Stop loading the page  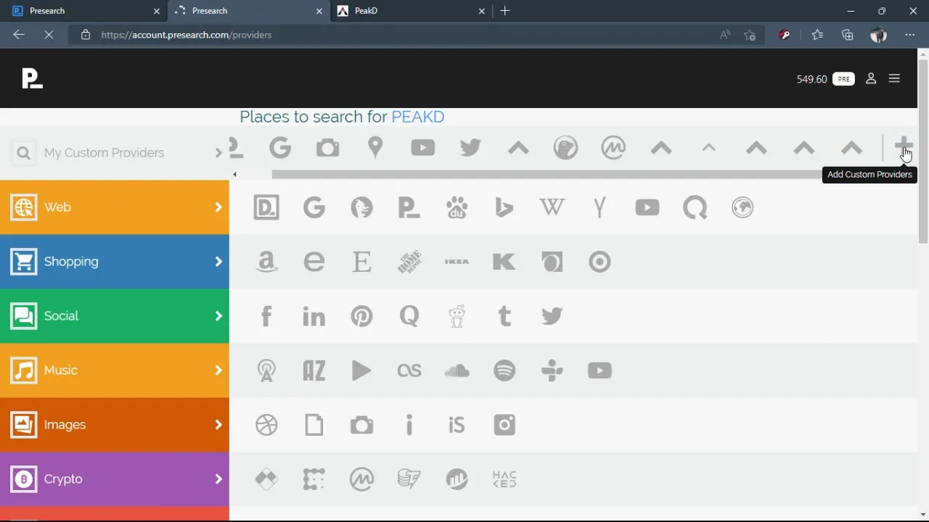tap(49, 35)
